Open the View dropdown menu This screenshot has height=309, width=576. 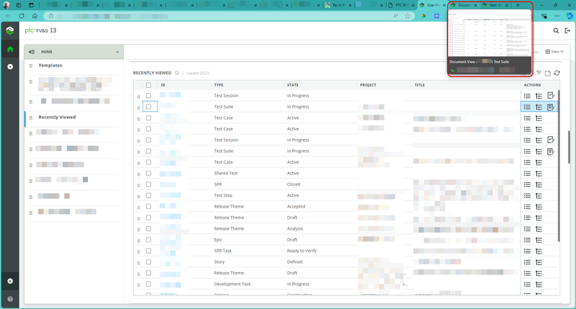[x=554, y=51]
